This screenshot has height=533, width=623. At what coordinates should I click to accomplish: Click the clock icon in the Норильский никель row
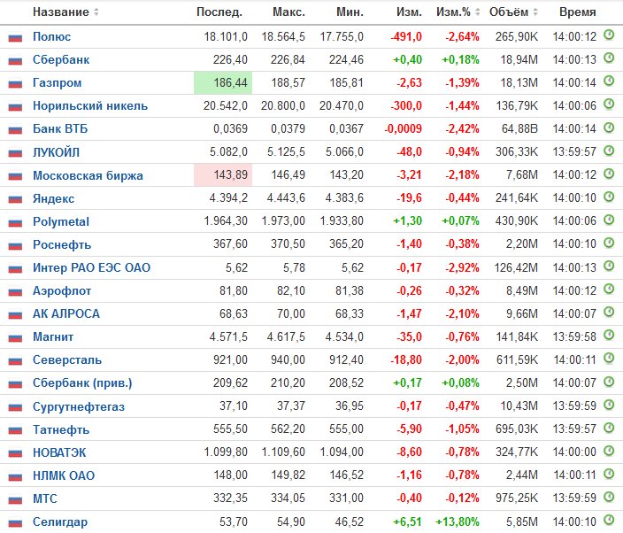pos(609,104)
